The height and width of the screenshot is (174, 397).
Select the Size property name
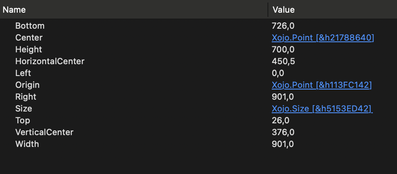[24, 109]
